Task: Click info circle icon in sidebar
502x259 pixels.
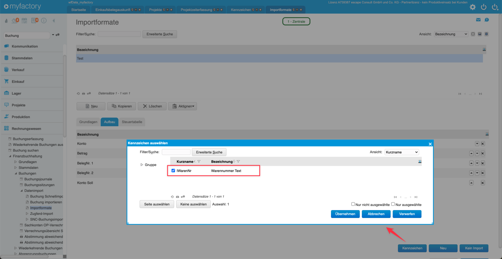Action: pos(44,21)
